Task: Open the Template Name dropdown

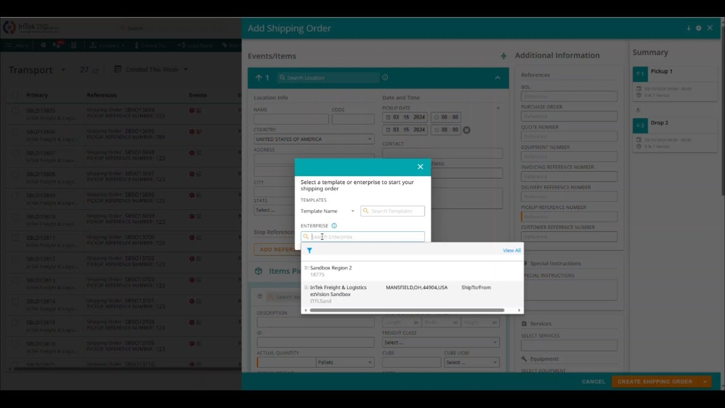Action: (328, 211)
